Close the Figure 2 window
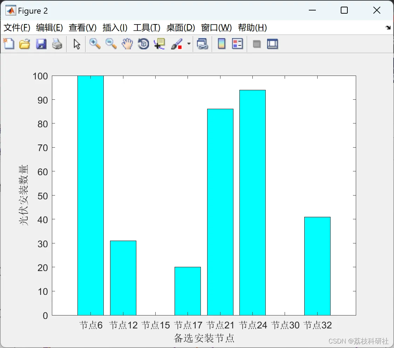Image resolution: width=394 pixels, height=348 pixels. (377, 10)
